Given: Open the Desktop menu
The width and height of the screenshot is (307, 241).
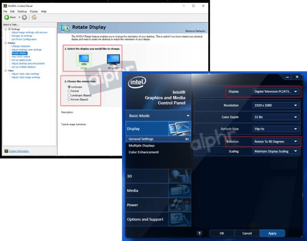Looking at the screenshot, I should (22, 11).
